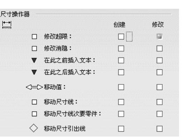Toggle the grayed 修改 checkbox for 修改超限

pos(159,36)
